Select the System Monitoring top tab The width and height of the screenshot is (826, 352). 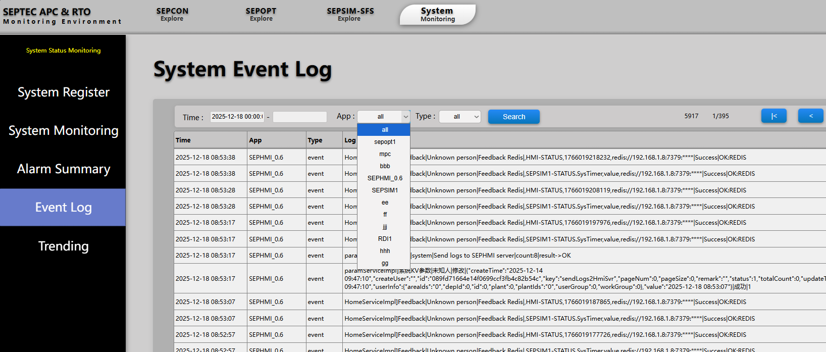tap(437, 15)
